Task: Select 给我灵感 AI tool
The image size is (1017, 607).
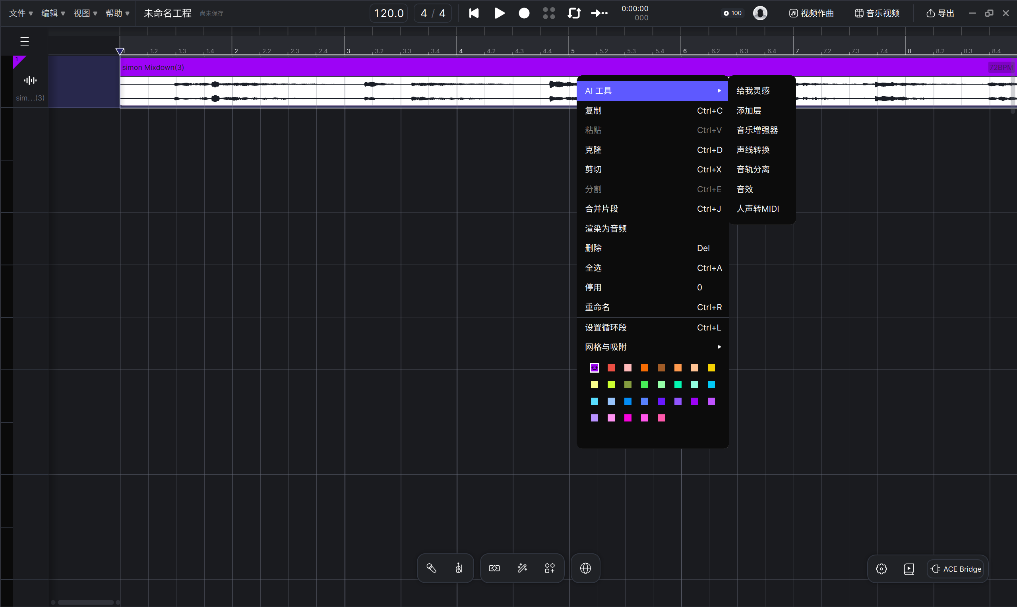Action: click(x=762, y=91)
